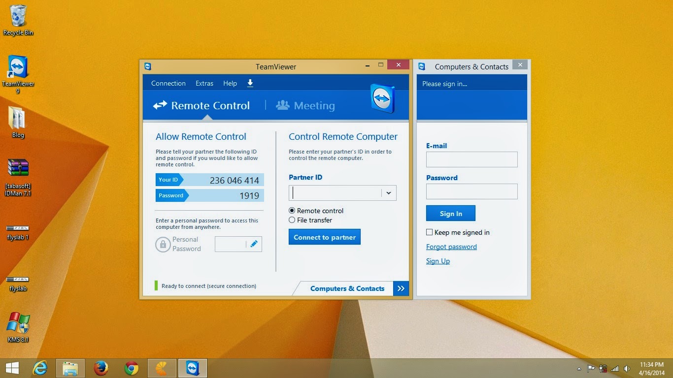
Task: Select the KMS 8.1 desktop icon
Action: click(x=18, y=327)
